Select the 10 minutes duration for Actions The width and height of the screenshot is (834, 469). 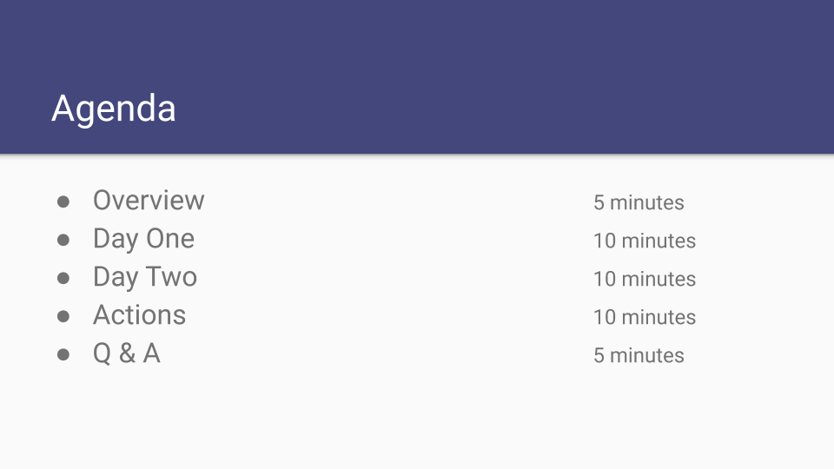click(x=645, y=318)
